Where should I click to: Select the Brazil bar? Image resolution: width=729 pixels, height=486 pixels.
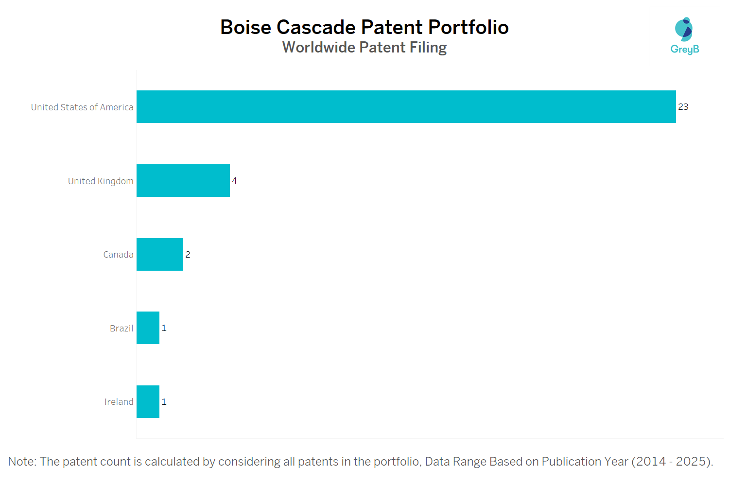coord(148,328)
